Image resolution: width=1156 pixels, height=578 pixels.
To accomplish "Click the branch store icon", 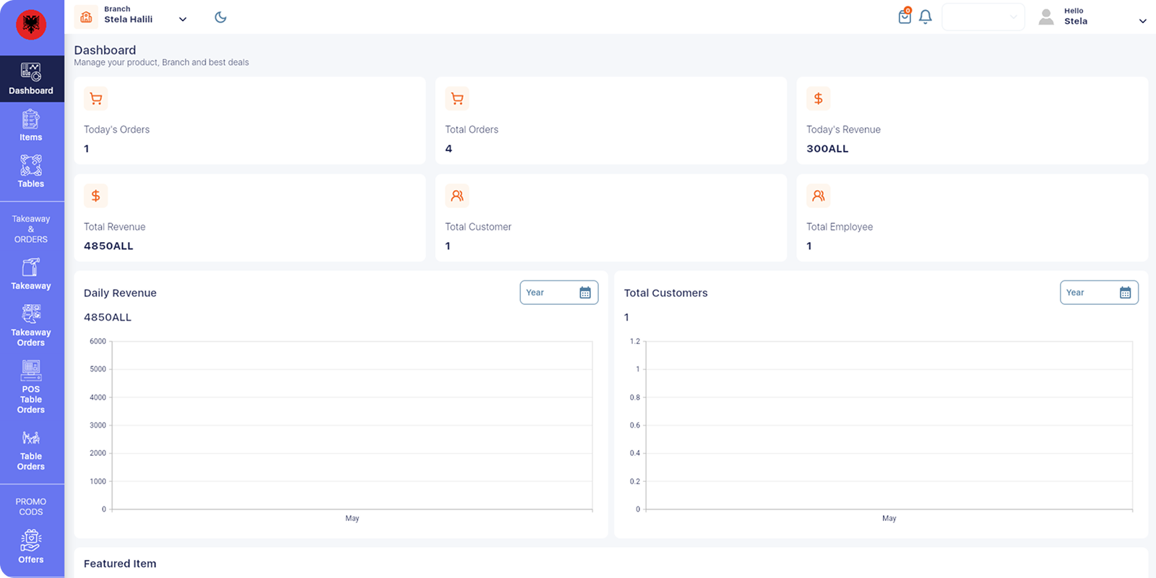I will coord(87,17).
